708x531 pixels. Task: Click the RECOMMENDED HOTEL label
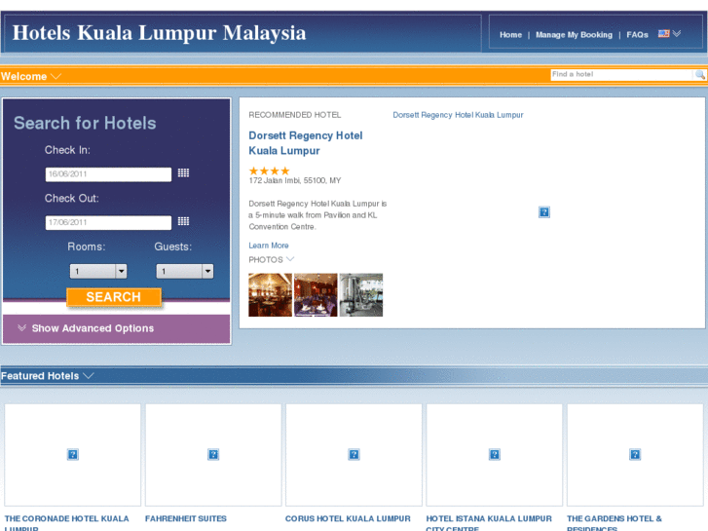click(x=295, y=115)
